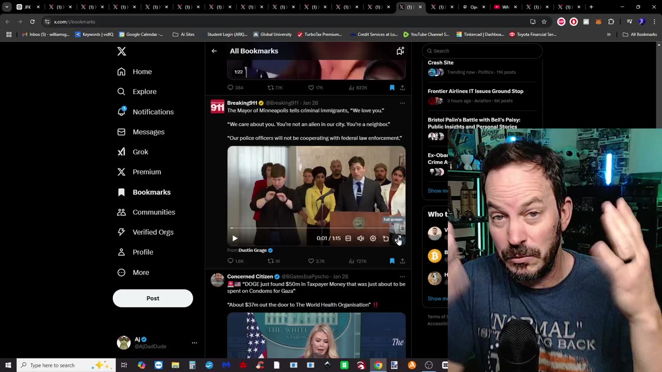Enter full screen on the video

click(x=398, y=238)
